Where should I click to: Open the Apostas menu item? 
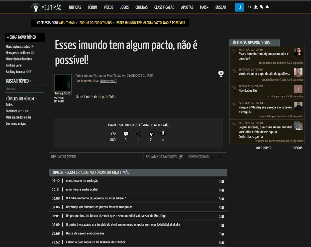(x=187, y=7)
